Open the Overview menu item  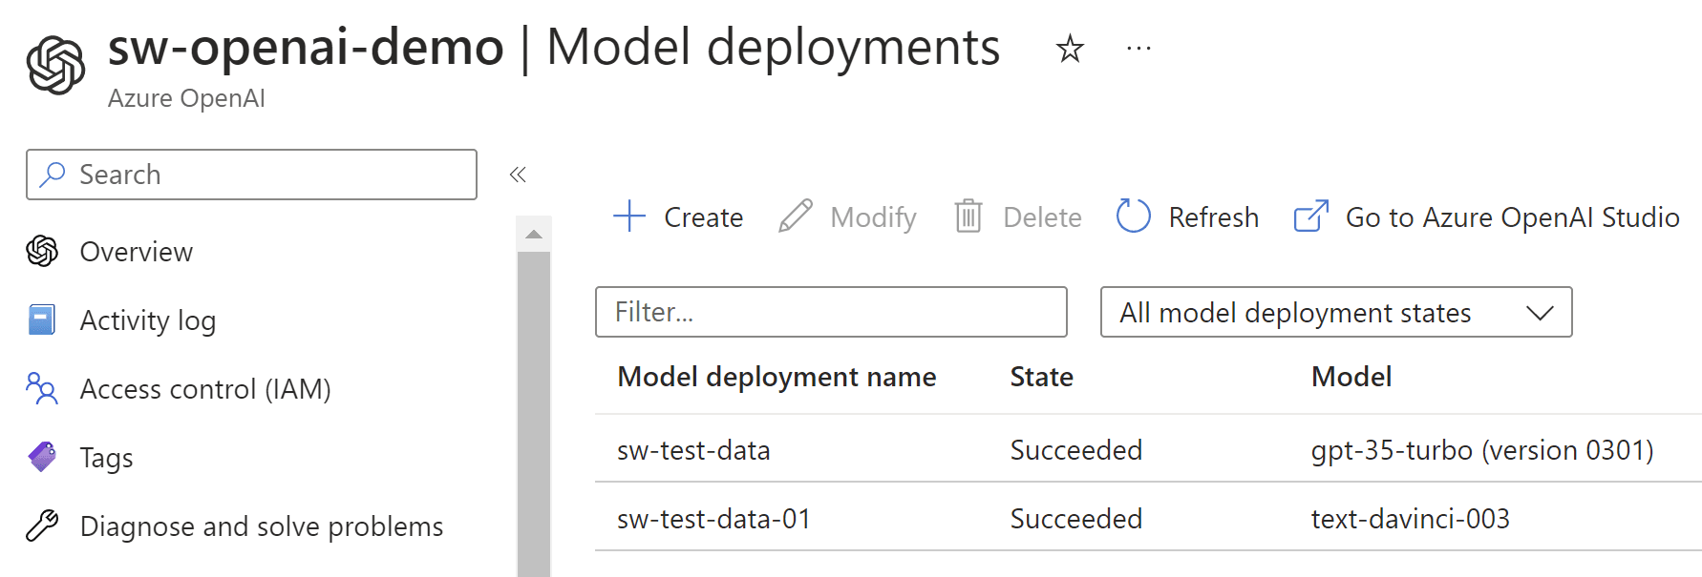click(137, 252)
